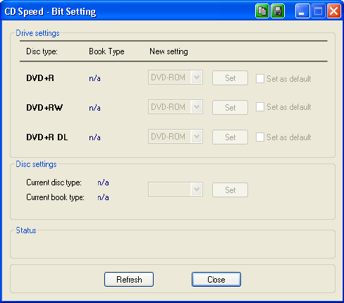This screenshot has height=303, width=344.
Task: Expand the DVD+RW book type dropdown
Action: point(176,107)
